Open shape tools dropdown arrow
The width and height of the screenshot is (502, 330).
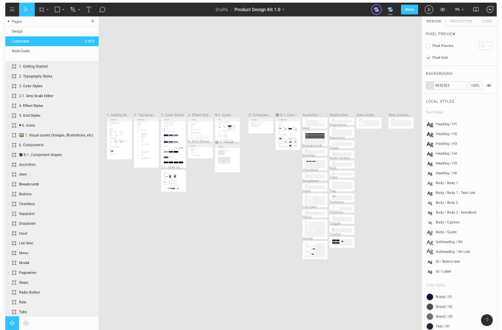click(63, 10)
